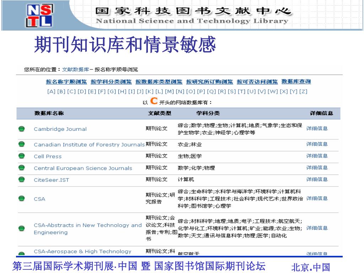This screenshot has height=273, width=364.
Task: Open the Cambridge Journal database link
Action: 60,129
